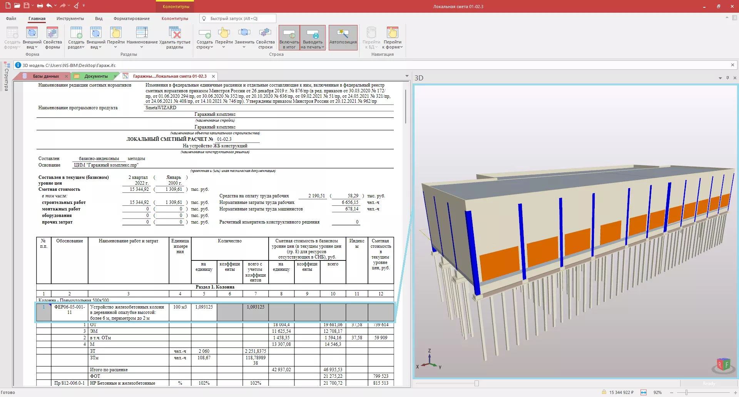Adjust the zoom slider in status bar
This screenshot has height=397, width=739.
[686, 392]
